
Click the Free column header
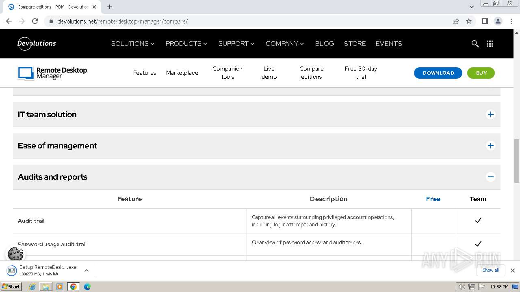433,199
